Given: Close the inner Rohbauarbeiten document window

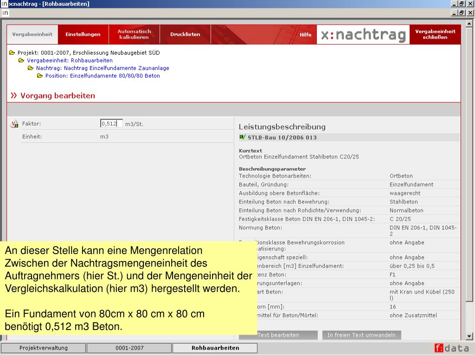Looking at the screenshot, I should (470, 13).
